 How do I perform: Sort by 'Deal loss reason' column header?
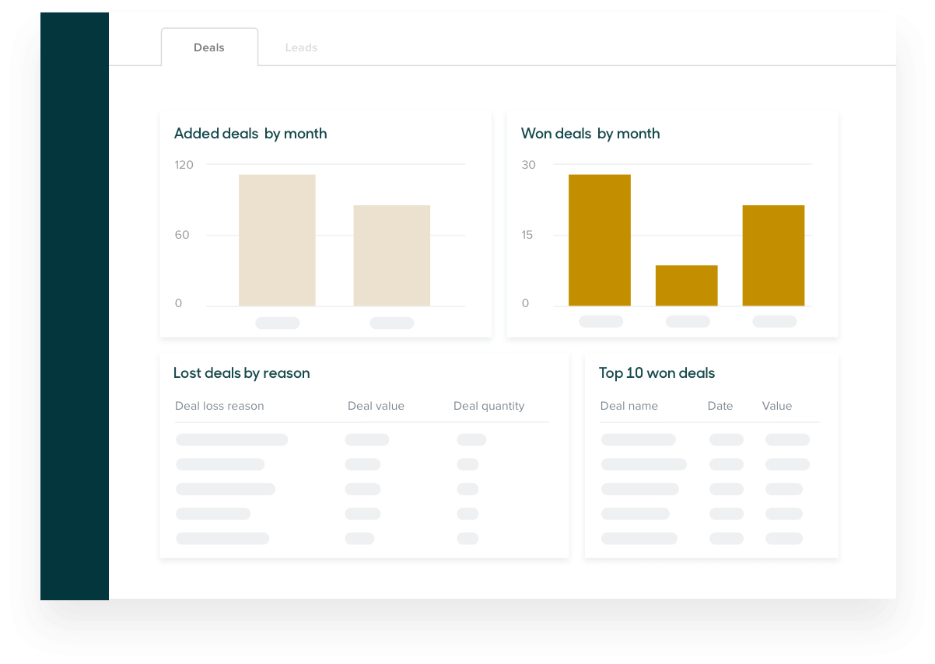click(219, 406)
